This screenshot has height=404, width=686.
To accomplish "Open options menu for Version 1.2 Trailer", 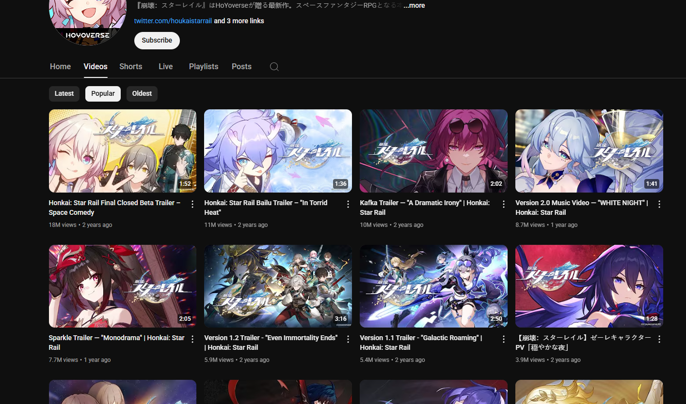I will point(348,339).
